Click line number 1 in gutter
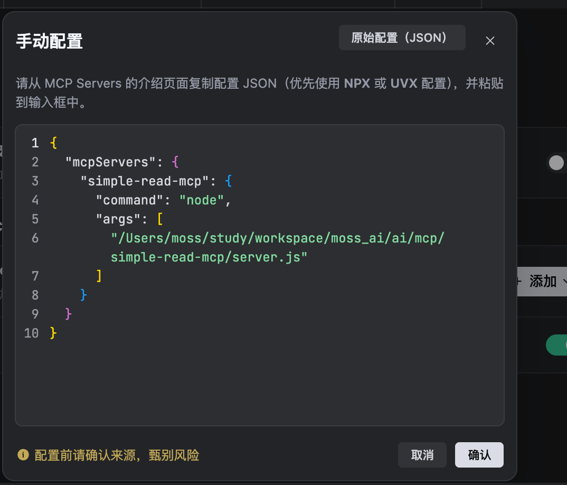Viewport: 567px width, 485px height. pyautogui.click(x=35, y=143)
